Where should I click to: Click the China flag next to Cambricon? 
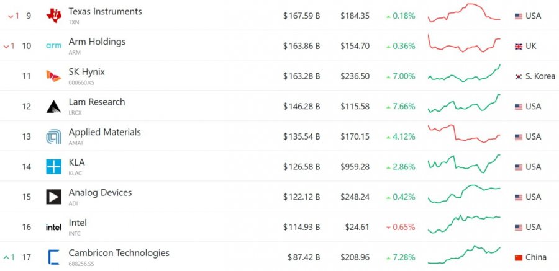coord(518,257)
